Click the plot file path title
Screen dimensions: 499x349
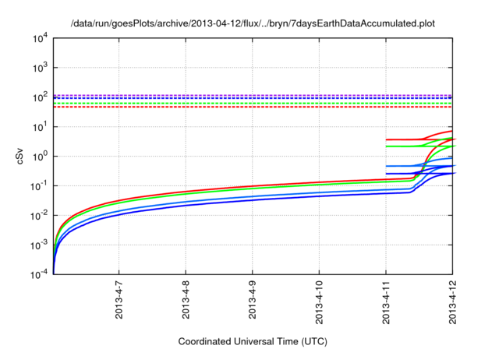click(253, 23)
